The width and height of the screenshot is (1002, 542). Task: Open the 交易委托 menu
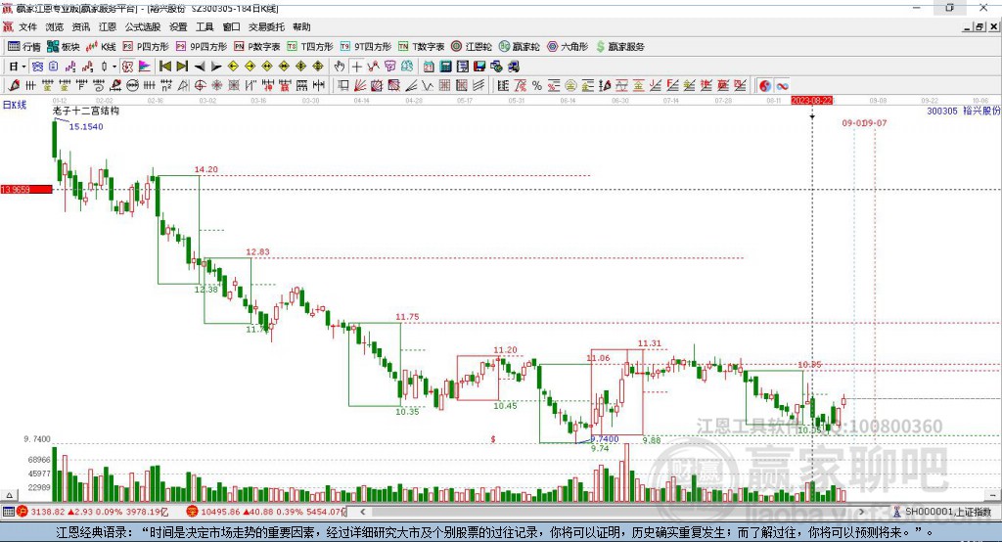266,26
